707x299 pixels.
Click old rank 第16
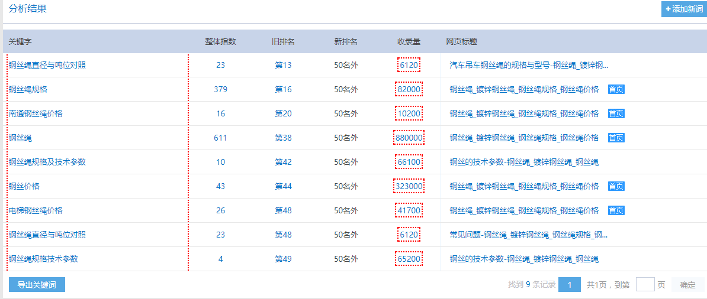[x=283, y=89]
